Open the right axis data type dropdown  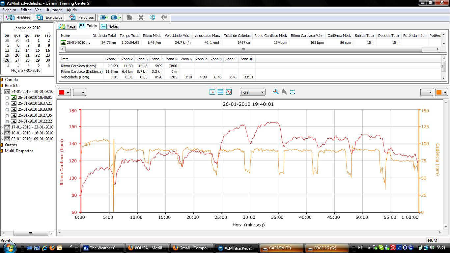point(427,92)
